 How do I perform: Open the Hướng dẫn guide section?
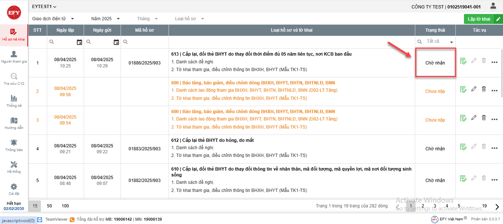(x=14, y=123)
